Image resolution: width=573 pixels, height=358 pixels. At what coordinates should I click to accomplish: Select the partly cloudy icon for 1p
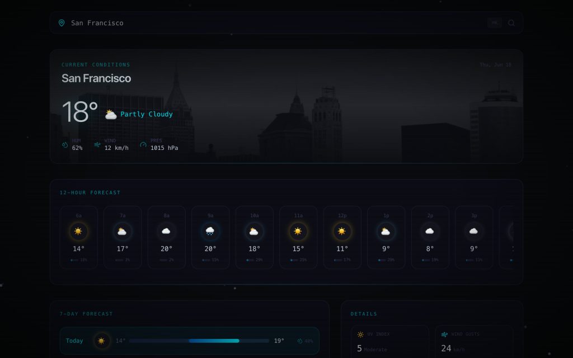pyautogui.click(x=386, y=231)
